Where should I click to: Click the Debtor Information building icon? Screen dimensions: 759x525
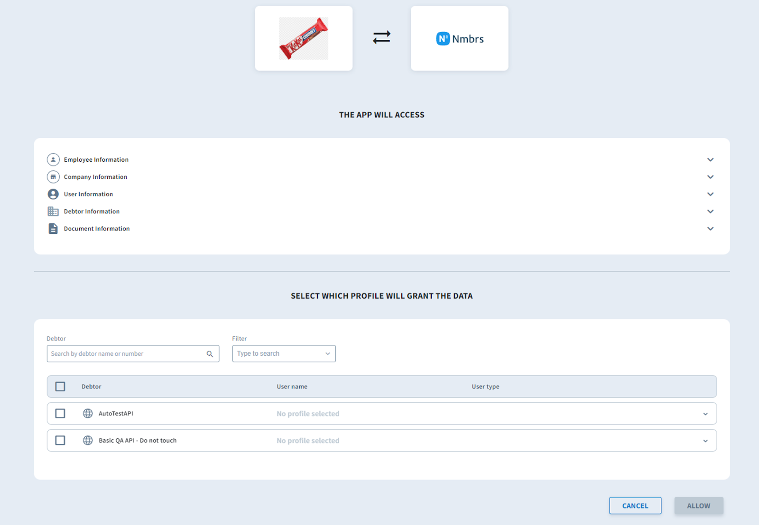click(53, 211)
